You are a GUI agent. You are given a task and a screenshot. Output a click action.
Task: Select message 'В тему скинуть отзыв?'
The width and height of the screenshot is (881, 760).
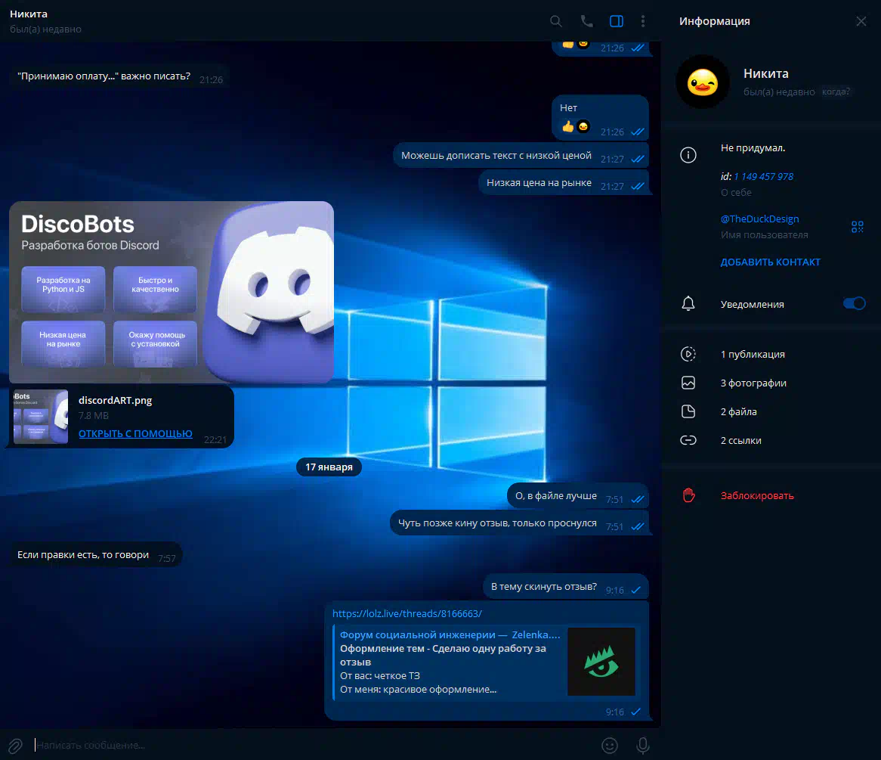(x=566, y=587)
